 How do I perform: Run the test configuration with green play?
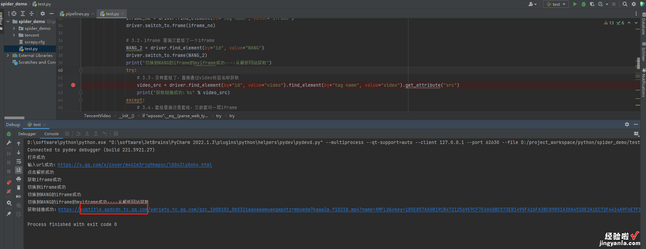pyautogui.click(x=575, y=4)
